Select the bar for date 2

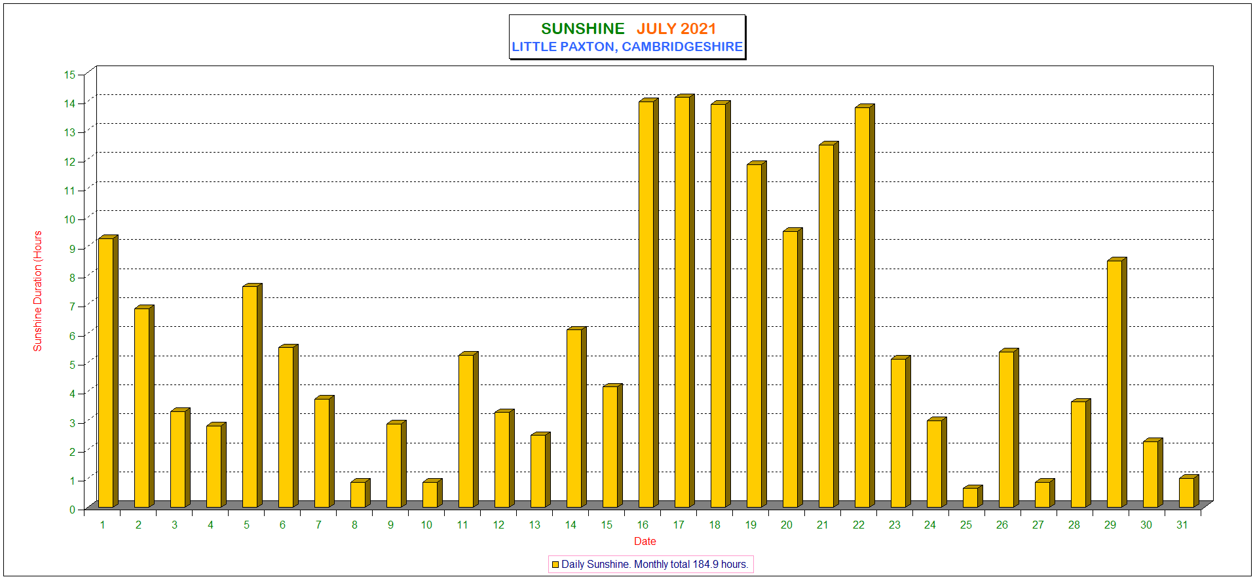[144, 407]
